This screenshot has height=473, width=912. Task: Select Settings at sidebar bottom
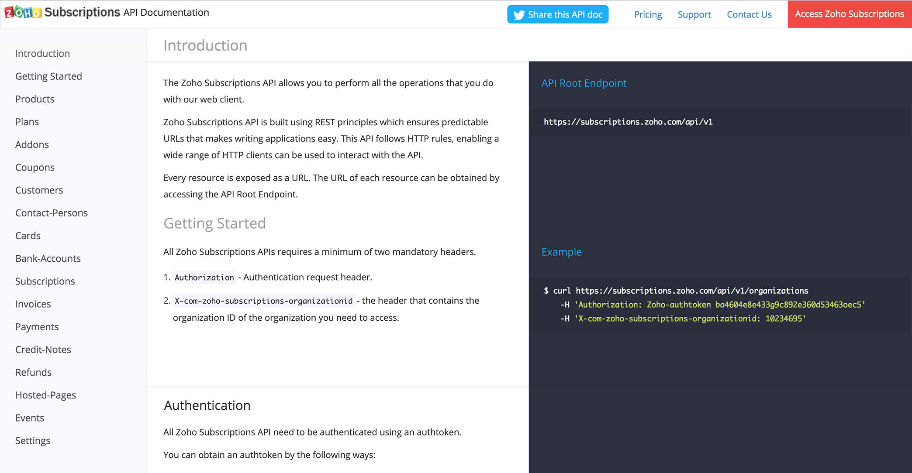pyautogui.click(x=33, y=440)
